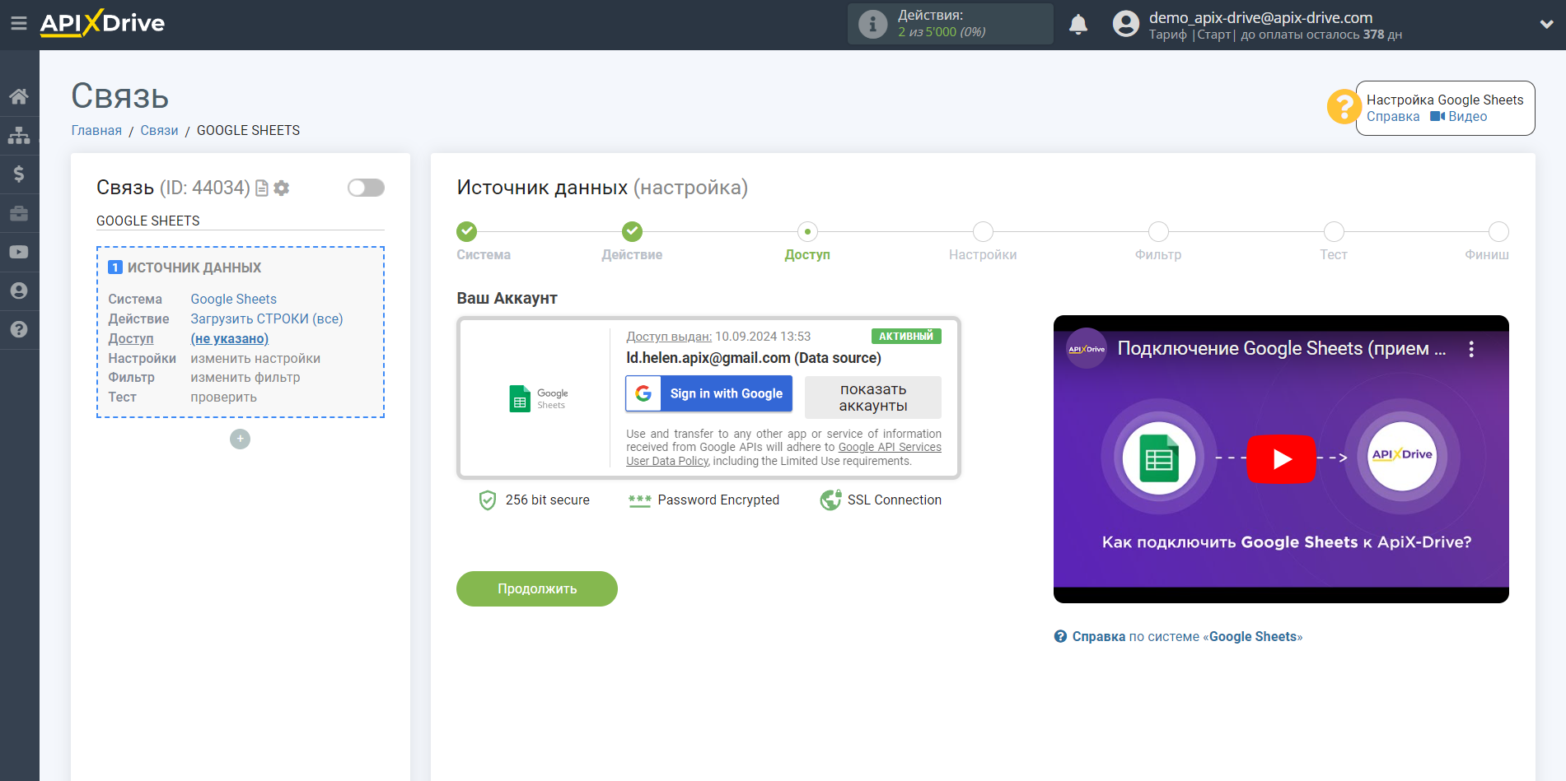Image resolution: width=1566 pixels, height=781 pixels.
Task: Click the Продолжить button
Action: point(537,589)
